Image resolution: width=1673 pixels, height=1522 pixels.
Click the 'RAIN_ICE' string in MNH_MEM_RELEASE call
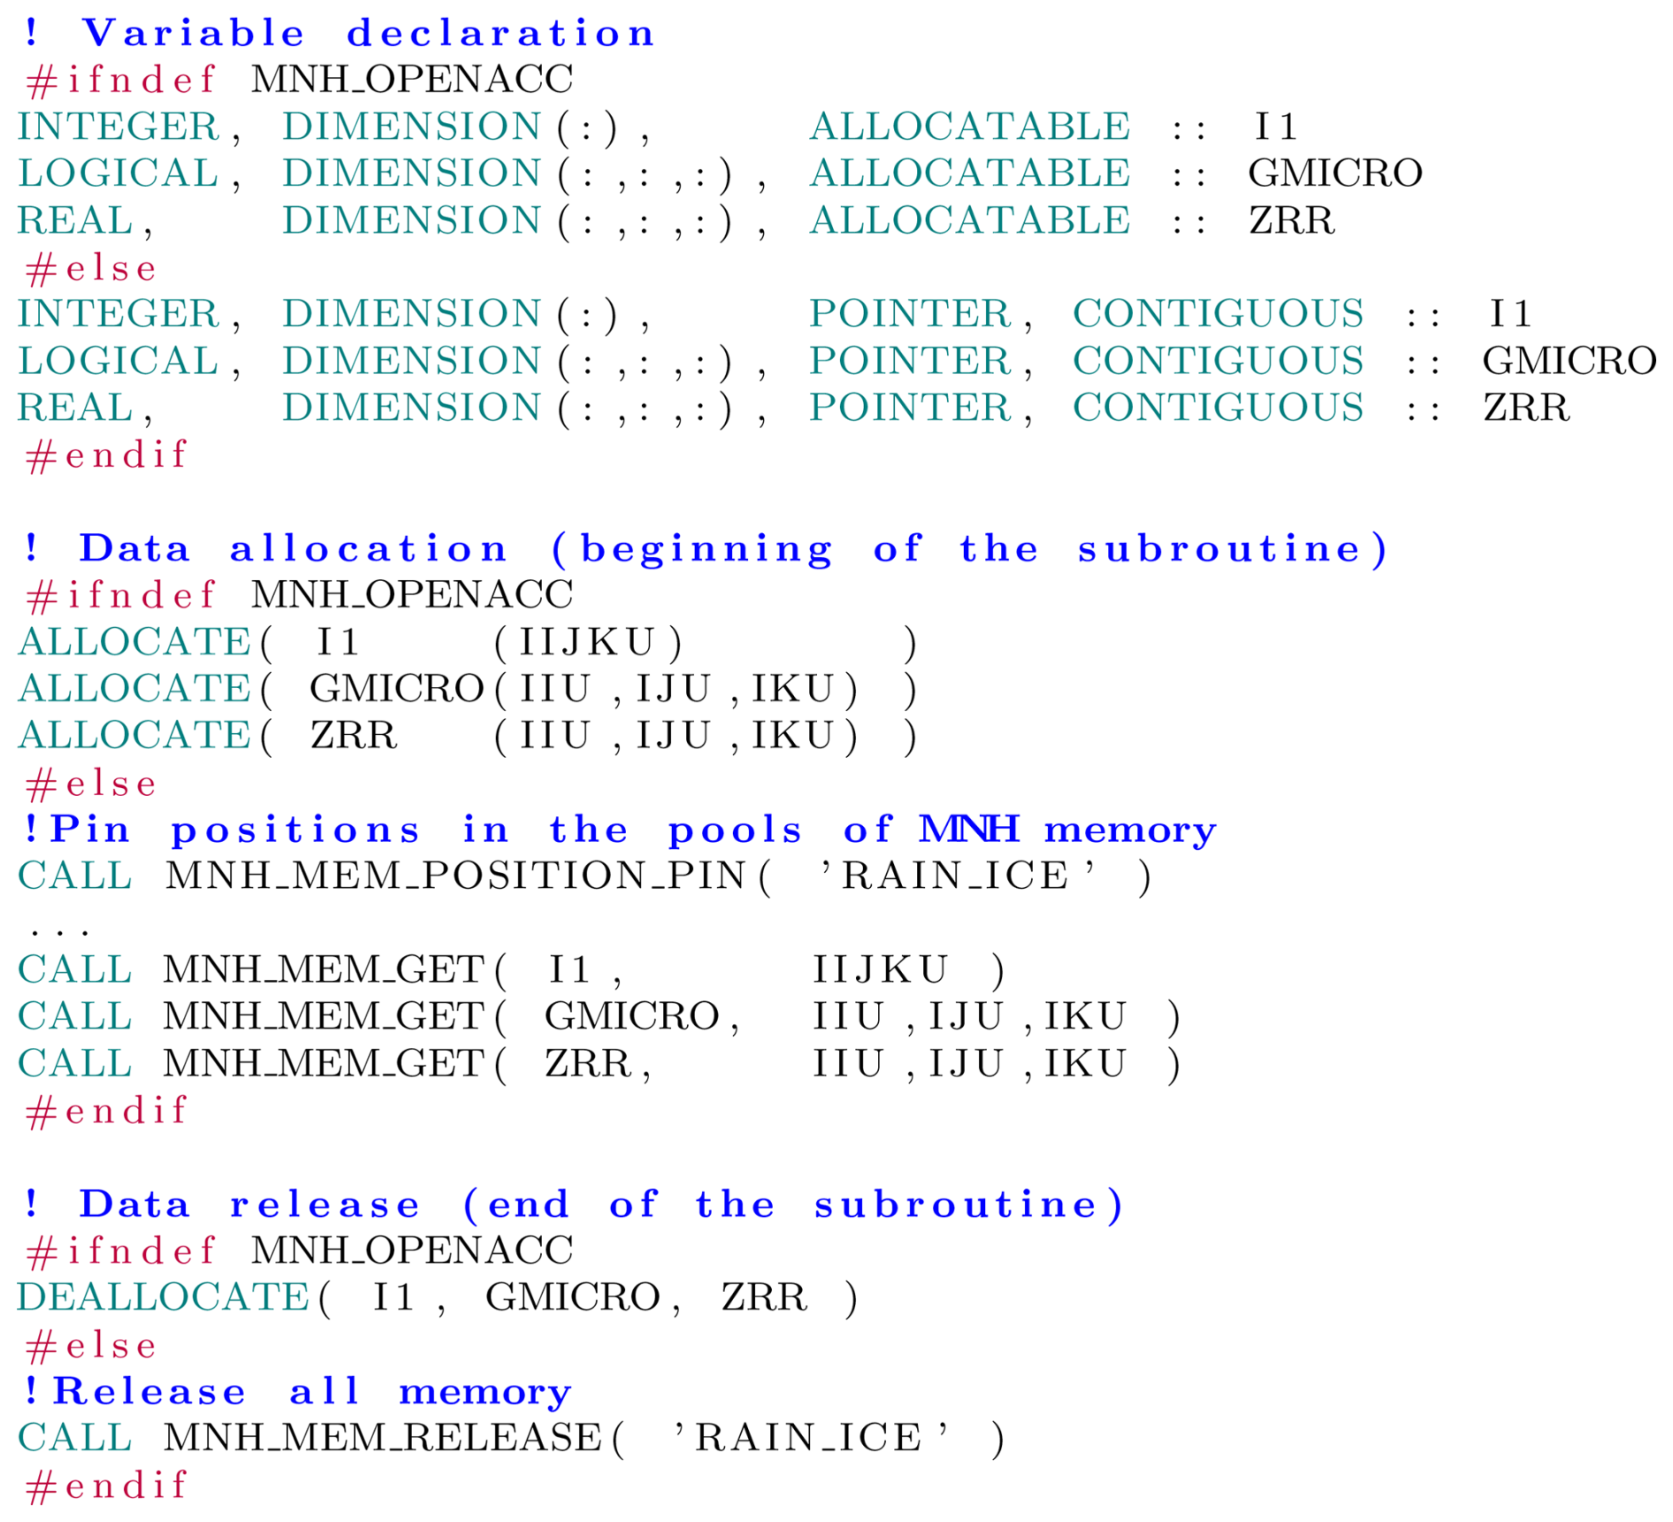[x=810, y=1438]
